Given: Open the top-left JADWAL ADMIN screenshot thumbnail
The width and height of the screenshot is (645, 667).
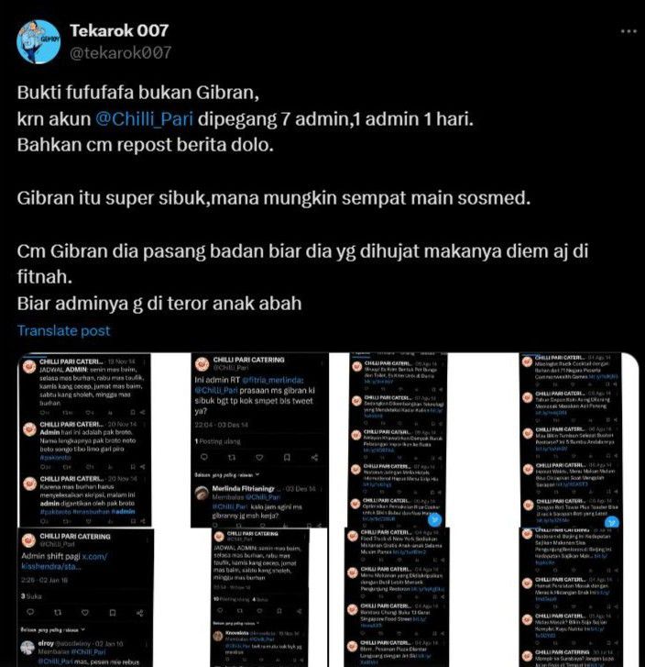Looking at the screenshot, I should coord(84,440).
